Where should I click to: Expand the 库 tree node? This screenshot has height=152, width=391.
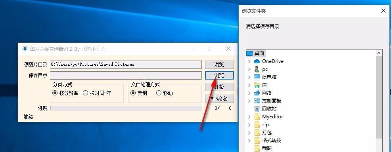tap(249, 85)
